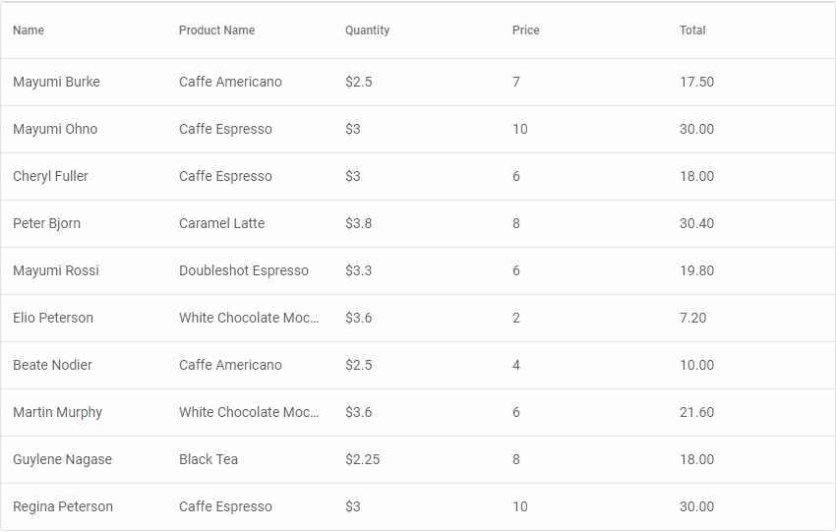Select the Elio Peterson name cell
The height and width of the screenshot is (532, 836).
tap(53, 318)
